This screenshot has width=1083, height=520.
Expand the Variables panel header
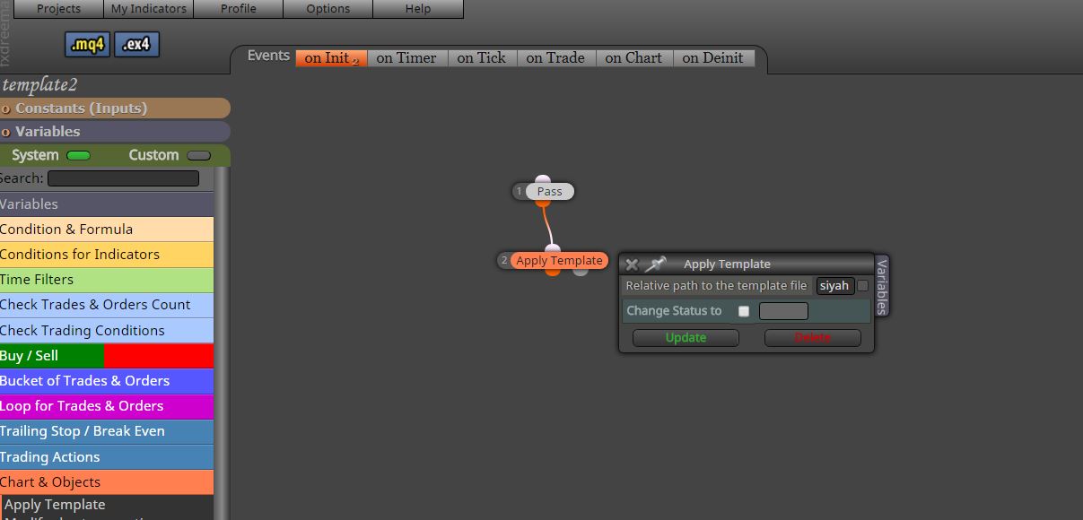coord(115,132)
